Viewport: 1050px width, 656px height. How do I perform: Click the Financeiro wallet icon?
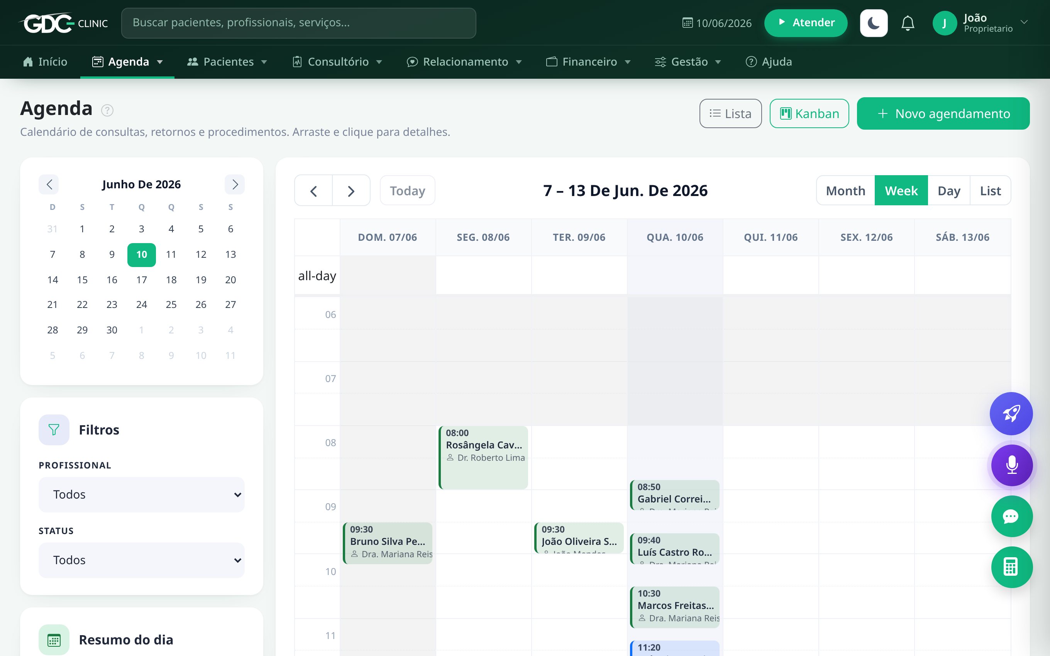click(552, 62)
